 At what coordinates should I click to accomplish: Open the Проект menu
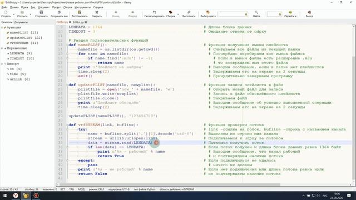pos(56,7)
